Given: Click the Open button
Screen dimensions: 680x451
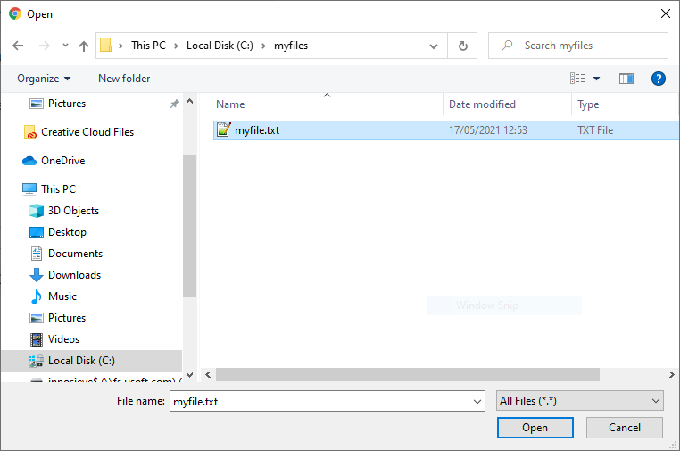Looking at the screenshot, I should (535, 428).
